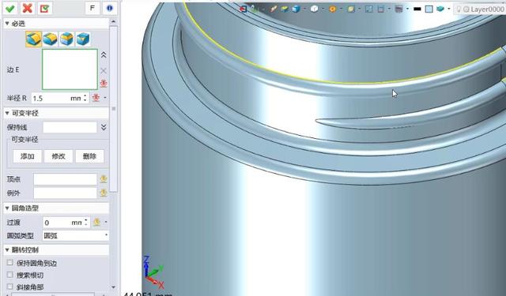Click the 删除 button

pos(89,156)
